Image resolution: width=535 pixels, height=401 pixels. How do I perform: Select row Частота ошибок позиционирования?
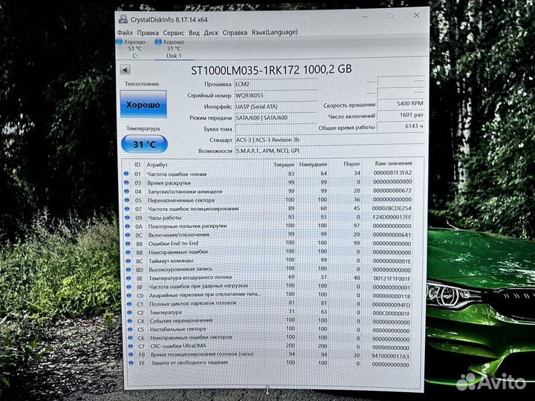pyautogui.click(x=268, y=209)
